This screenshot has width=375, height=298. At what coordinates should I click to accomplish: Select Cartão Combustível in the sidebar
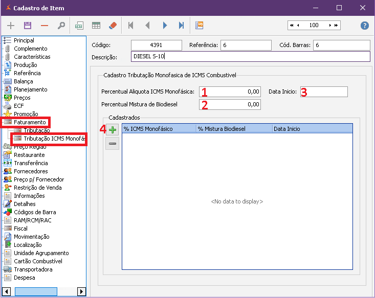pyautogui.click(x=38, y=261)
